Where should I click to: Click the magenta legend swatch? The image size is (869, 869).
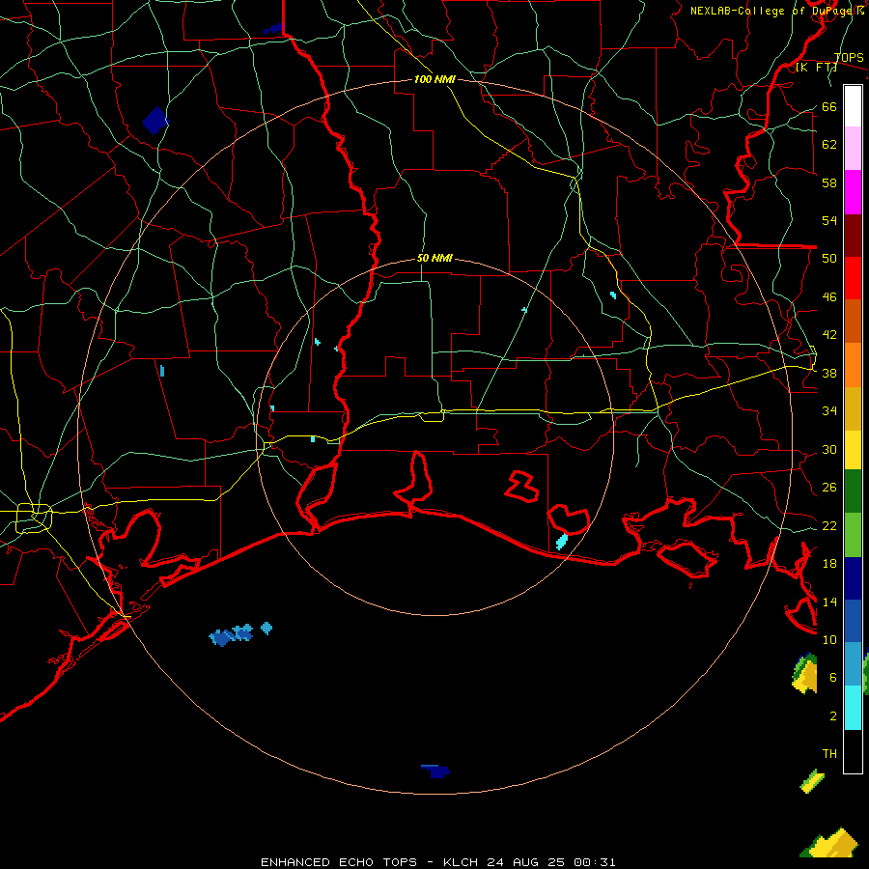[853, 192]
